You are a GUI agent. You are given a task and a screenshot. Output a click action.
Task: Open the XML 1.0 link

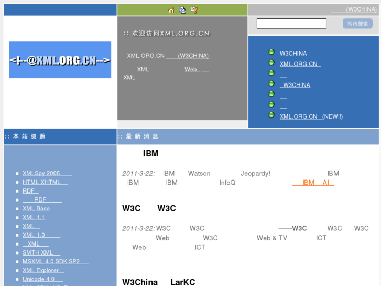tap(41, 235)
